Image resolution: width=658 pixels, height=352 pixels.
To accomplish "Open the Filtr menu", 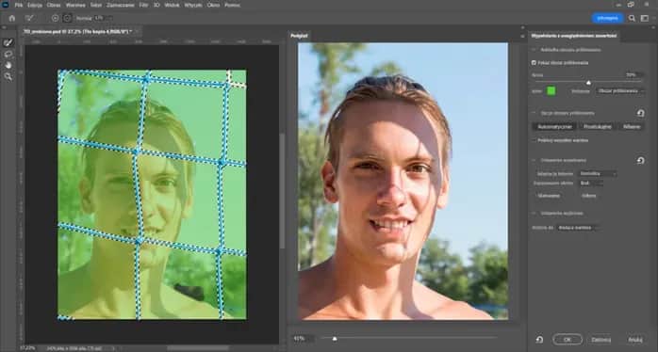I will click(143, 5).
